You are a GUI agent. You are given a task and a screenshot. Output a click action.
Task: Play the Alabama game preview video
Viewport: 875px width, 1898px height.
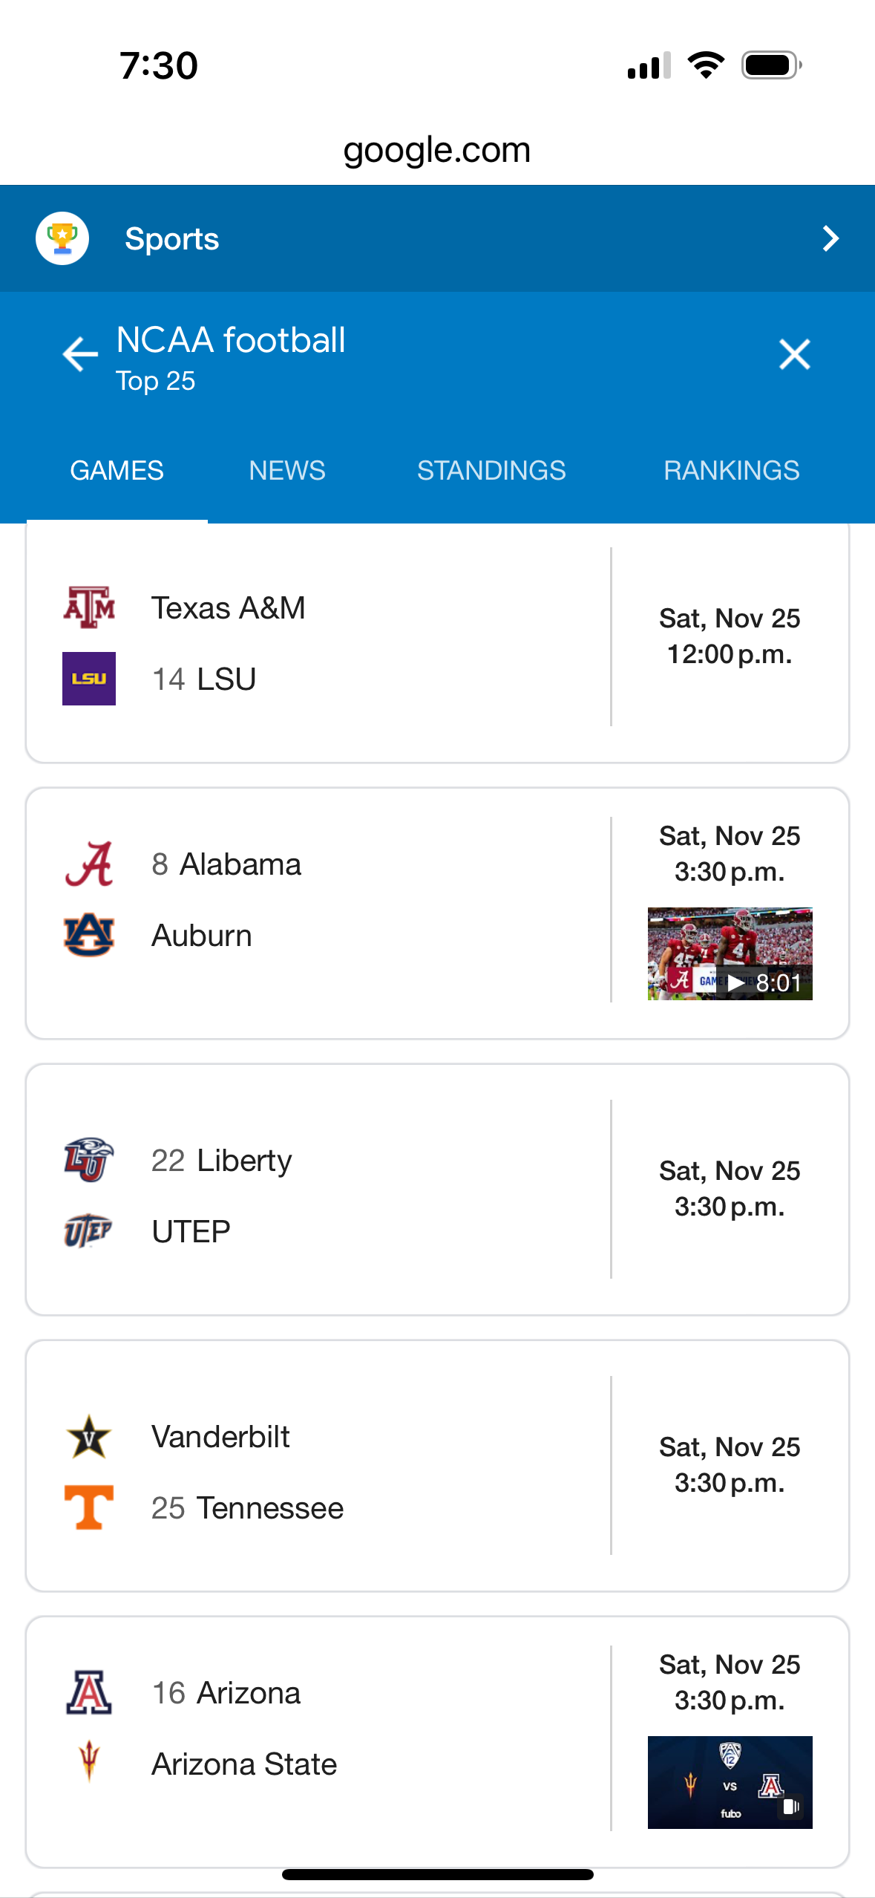coord(730,954)
